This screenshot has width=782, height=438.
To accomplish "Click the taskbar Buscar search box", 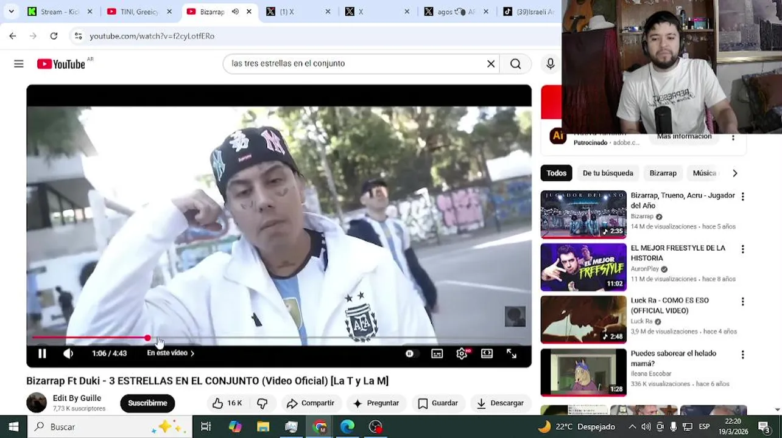I will click(110, 426).
